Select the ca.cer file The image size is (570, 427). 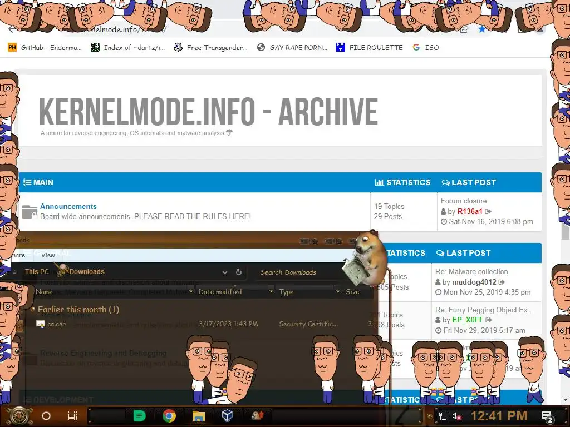click(56, 324)
